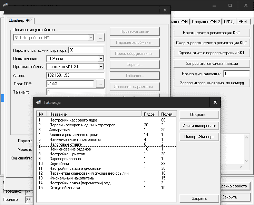The image size is (254, 205).
Task: Select row Статус обмена фн
Action: click(x=107, y=188)
